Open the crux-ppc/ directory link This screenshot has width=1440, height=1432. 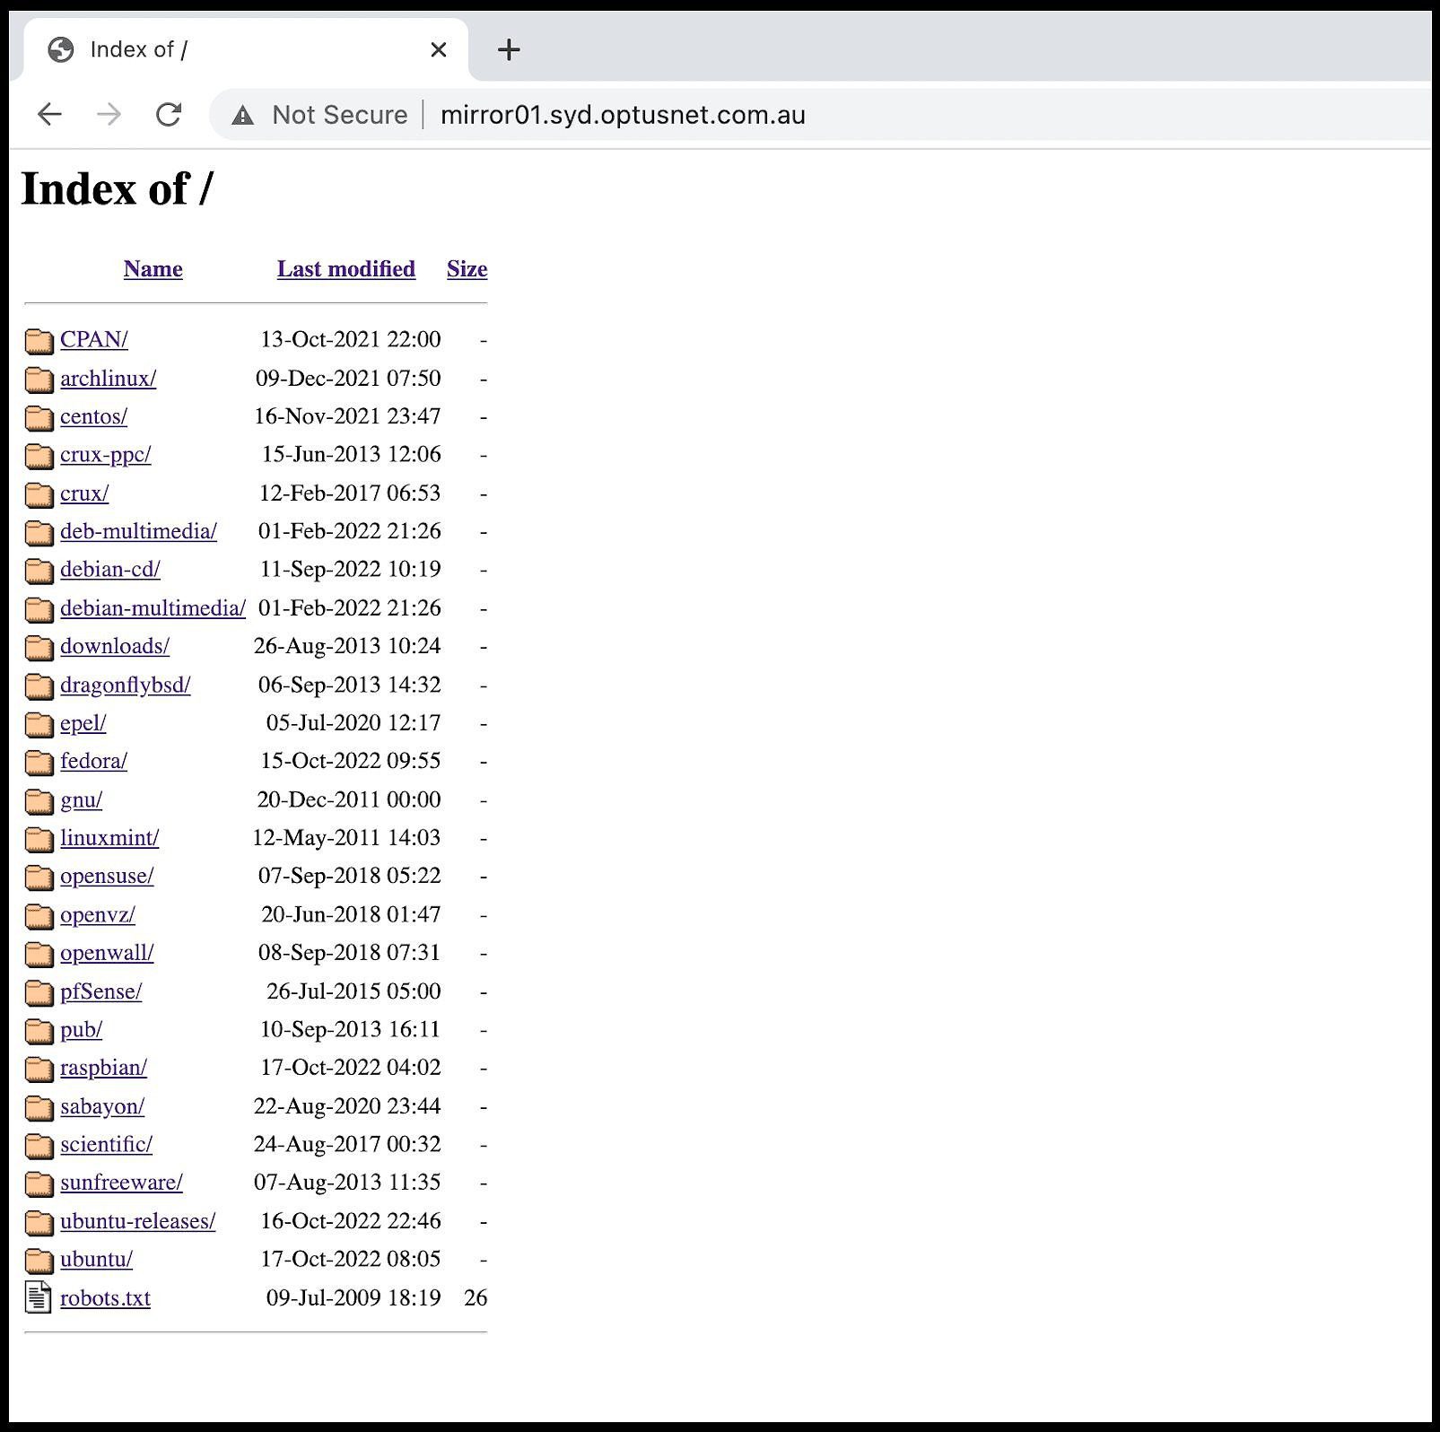(106, 455)
